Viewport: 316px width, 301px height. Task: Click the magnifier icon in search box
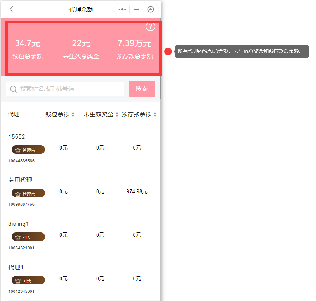(13, 89)
